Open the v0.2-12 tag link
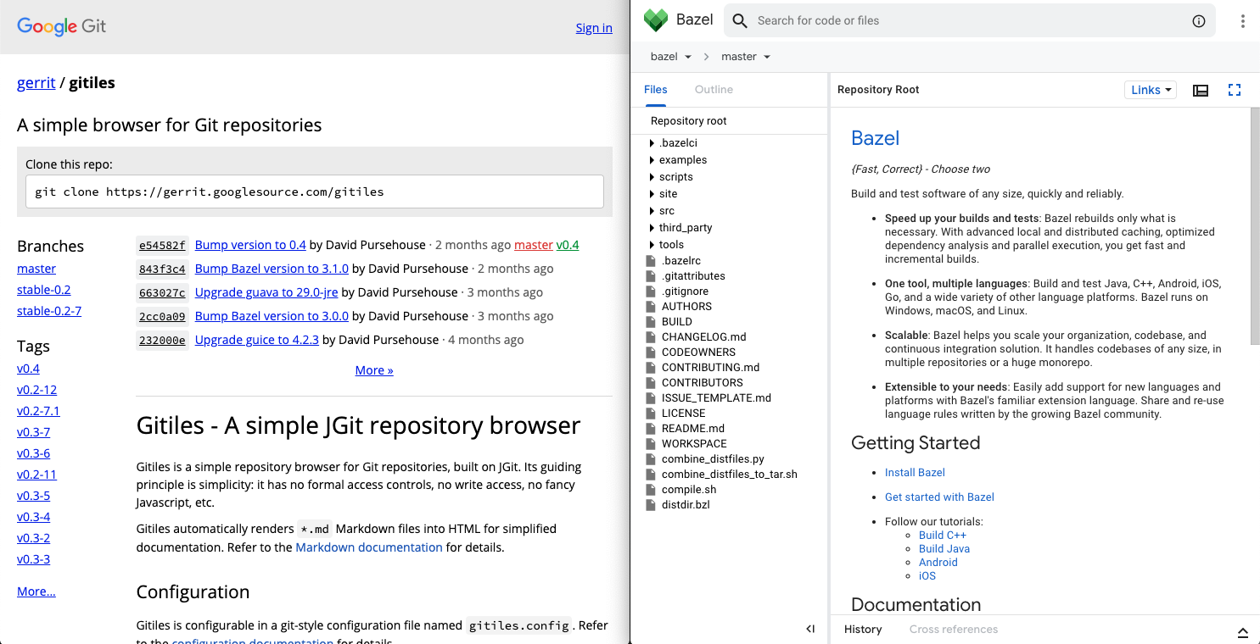Image resolution: width=1260 pixels, height=644 pixels. point(36,390)
